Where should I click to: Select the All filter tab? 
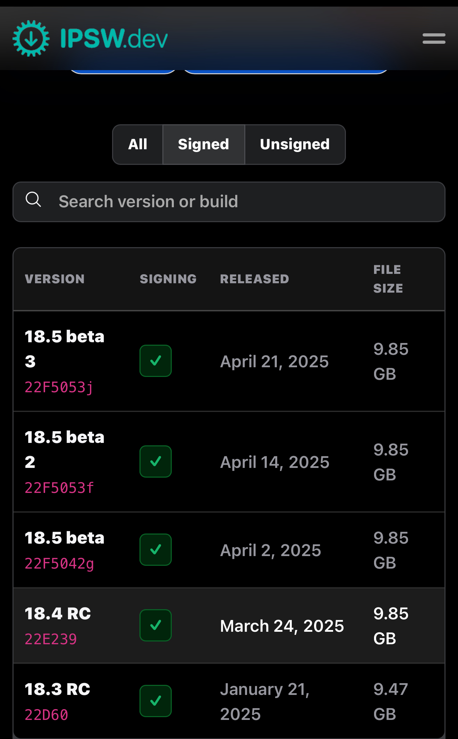(138, 144)
